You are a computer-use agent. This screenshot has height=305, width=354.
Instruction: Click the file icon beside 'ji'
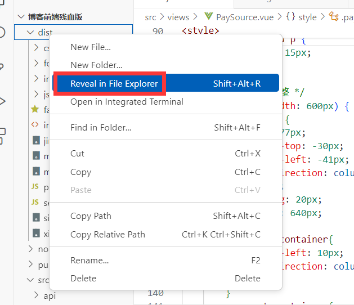click(36, 140)
